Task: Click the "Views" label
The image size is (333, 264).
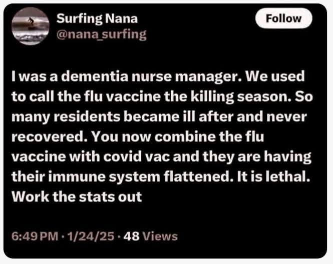Action: coord(160,236)
